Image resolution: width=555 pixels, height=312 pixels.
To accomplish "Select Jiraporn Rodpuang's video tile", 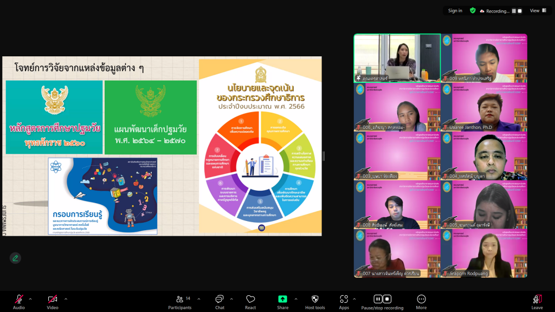I will [x=484, y=253].
